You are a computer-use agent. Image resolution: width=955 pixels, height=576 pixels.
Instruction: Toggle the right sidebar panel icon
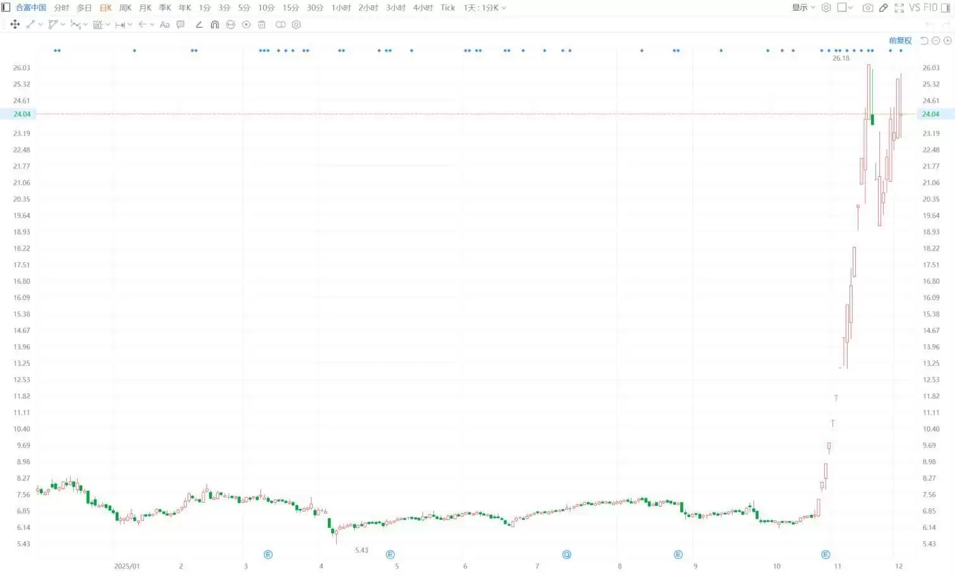946,8
